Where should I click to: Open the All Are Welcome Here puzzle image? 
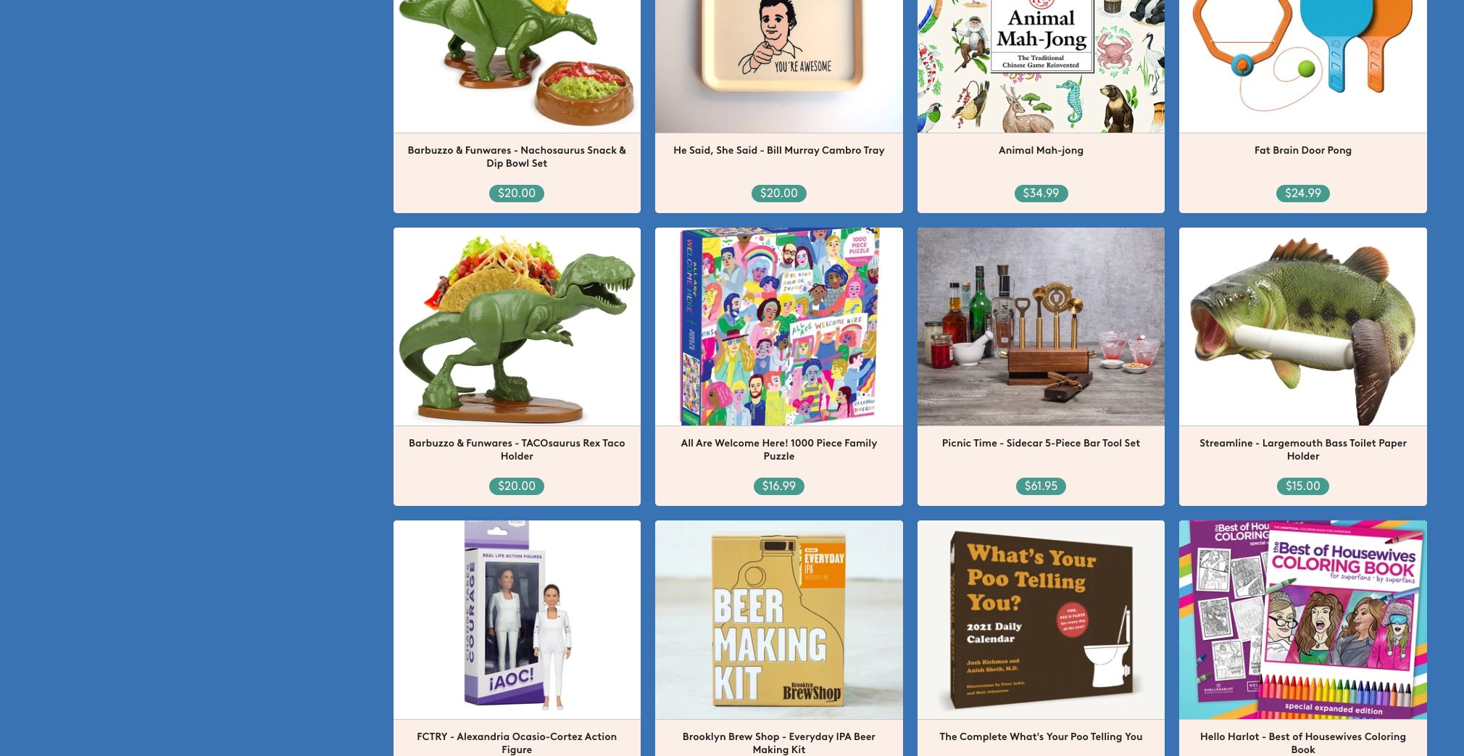[779, 326]
